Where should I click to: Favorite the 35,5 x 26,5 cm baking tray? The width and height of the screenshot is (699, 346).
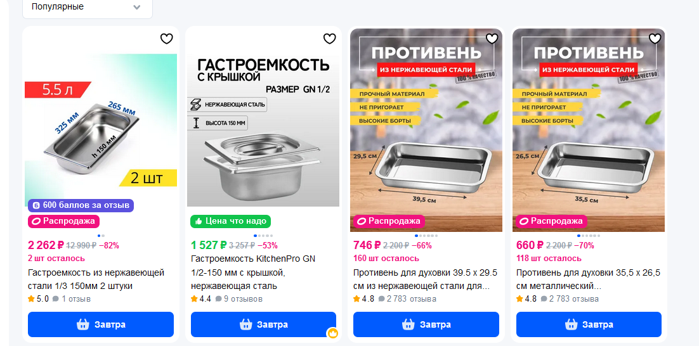[655, 39]
